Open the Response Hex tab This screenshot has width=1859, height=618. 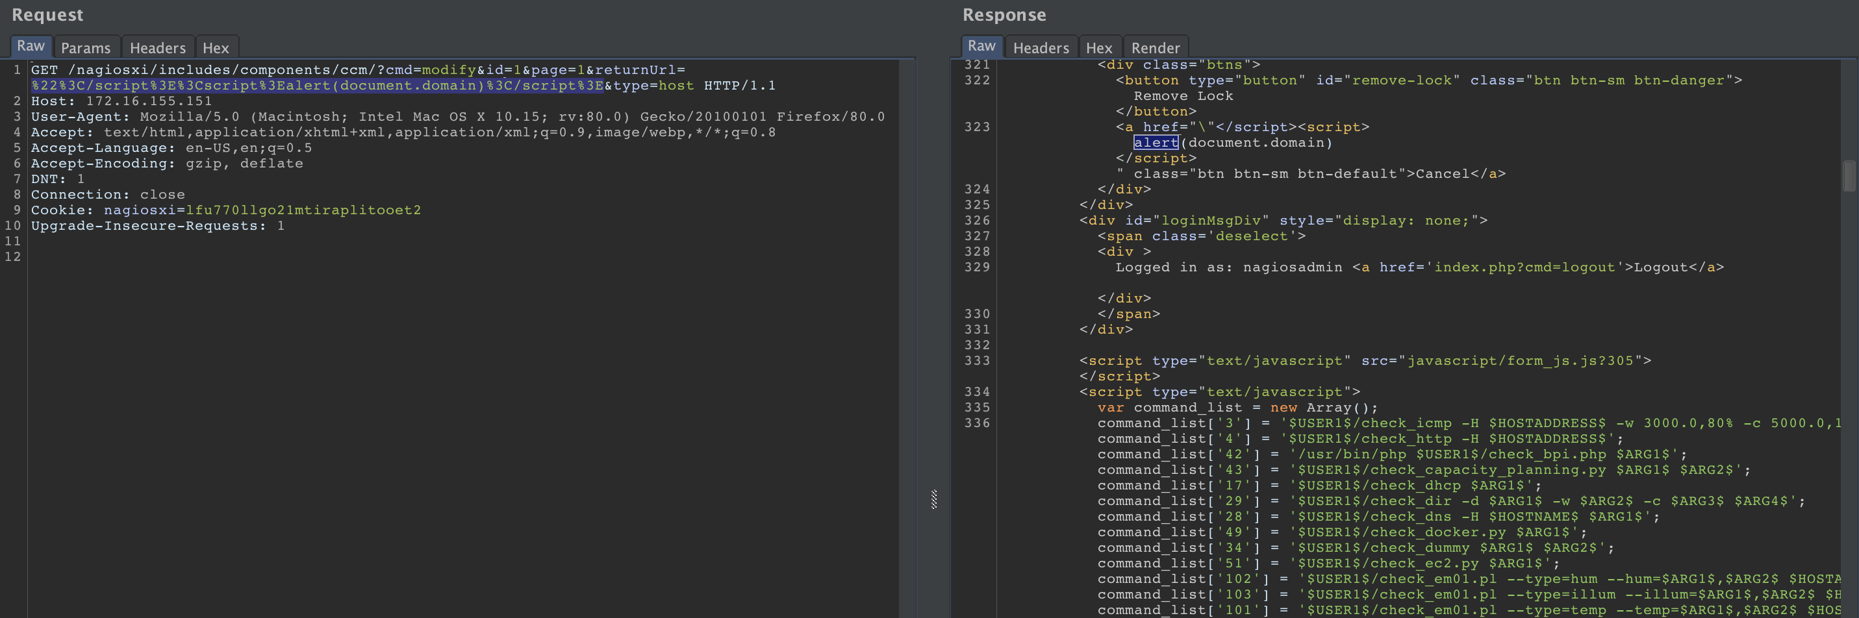coord(1099,47)
